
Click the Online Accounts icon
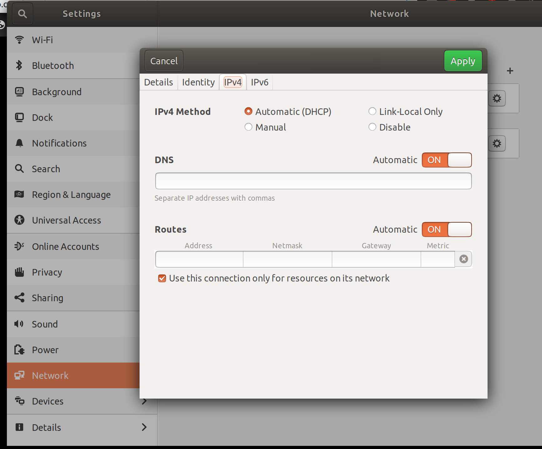tap(19, 246)
